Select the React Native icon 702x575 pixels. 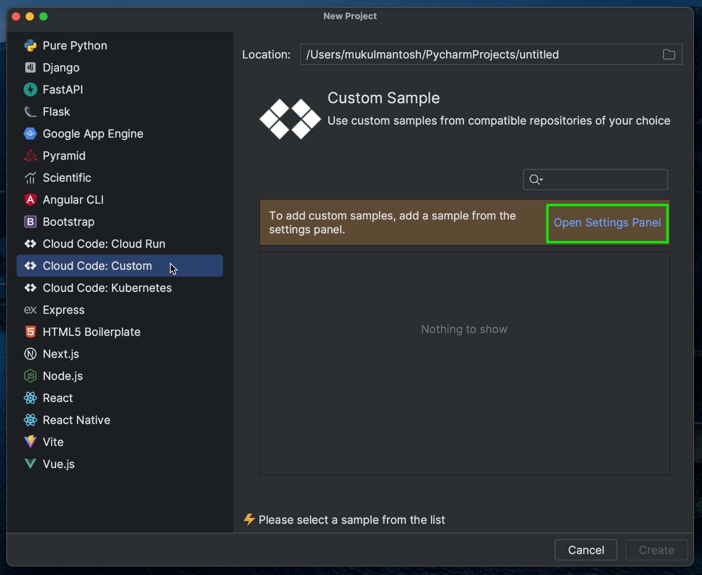click(30, 420)
